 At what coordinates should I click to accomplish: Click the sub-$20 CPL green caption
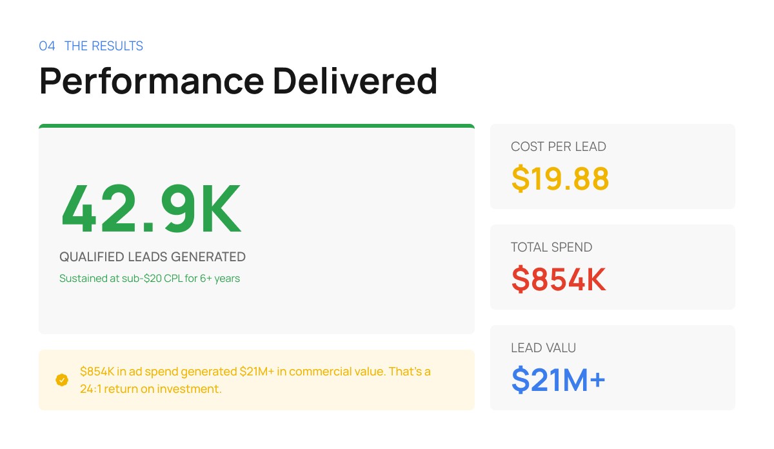[150, 279]
